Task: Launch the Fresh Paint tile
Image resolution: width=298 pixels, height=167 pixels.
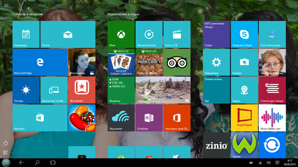Action: pyautogui.click(x=244, y=118)
